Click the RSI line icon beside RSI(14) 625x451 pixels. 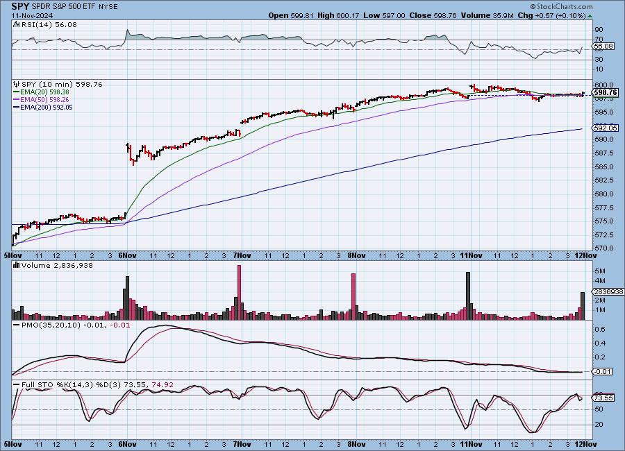[17, 25]
